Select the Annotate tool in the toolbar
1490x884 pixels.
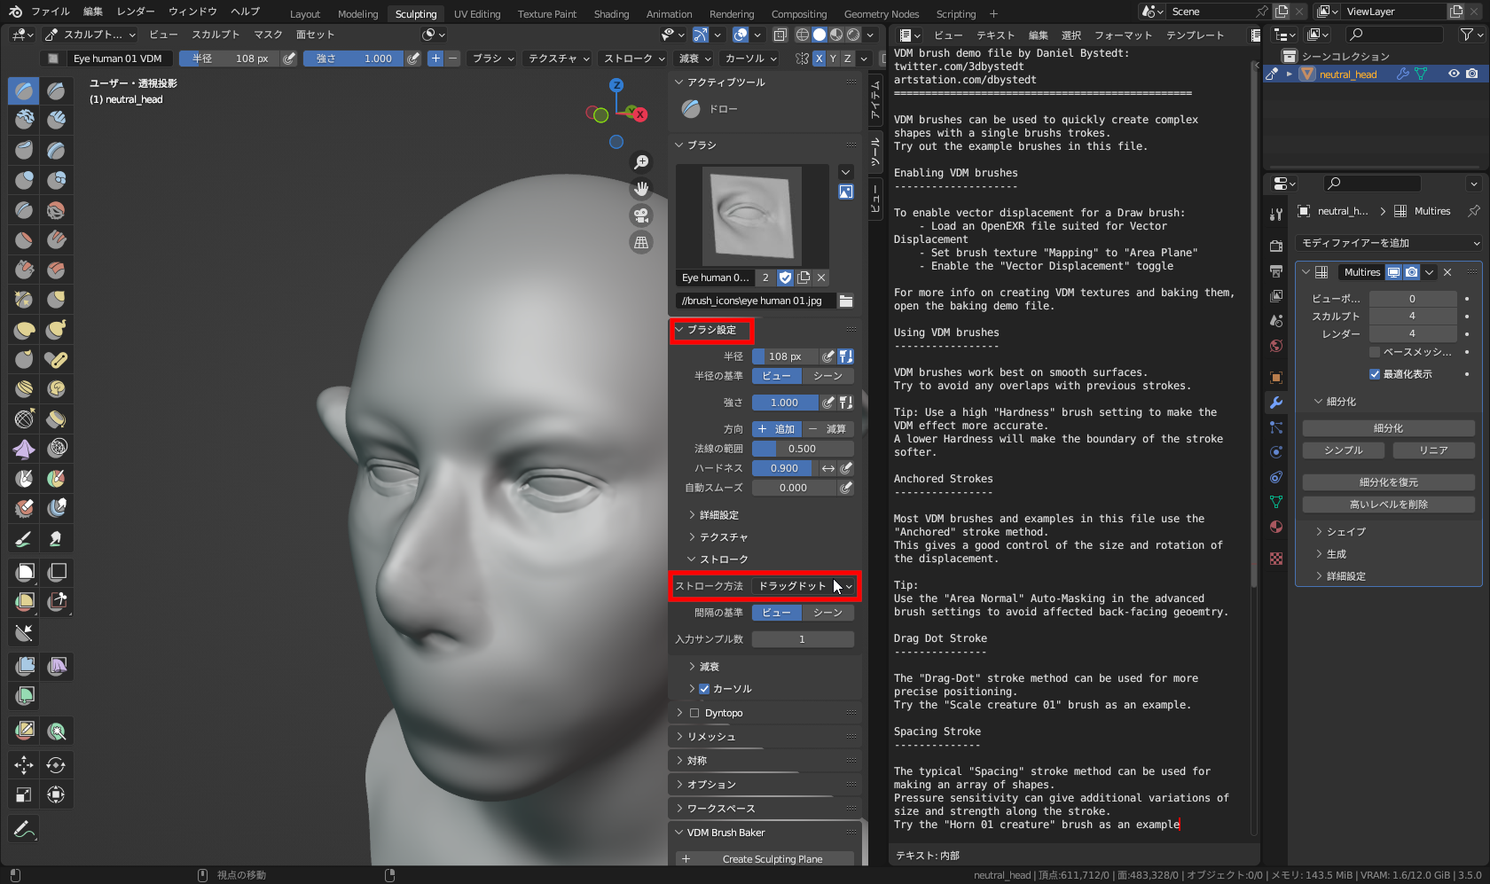[24, 829]
